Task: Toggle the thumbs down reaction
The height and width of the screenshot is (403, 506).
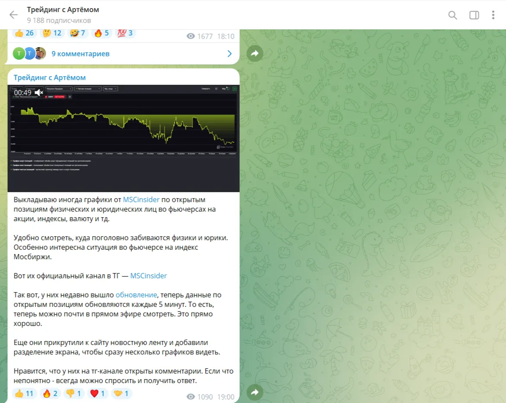Action: click(x=73, y=393)
